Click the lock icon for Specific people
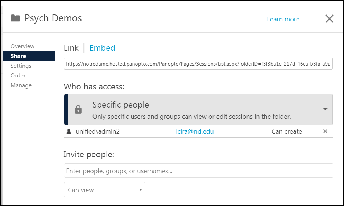Viewport: 344px width, 206px height. coord(78,110)
